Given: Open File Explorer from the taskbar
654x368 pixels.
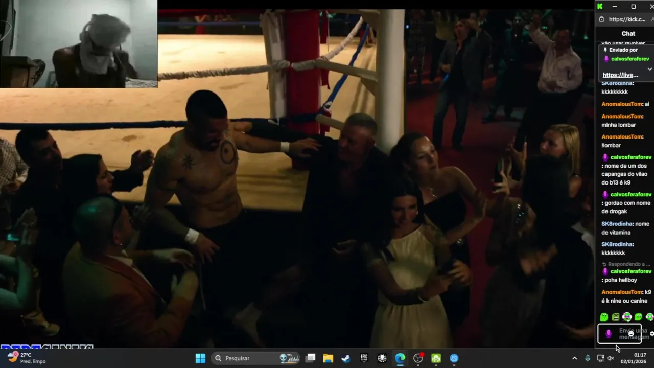Looking at the screenshot, I should [x=328, y=358].
